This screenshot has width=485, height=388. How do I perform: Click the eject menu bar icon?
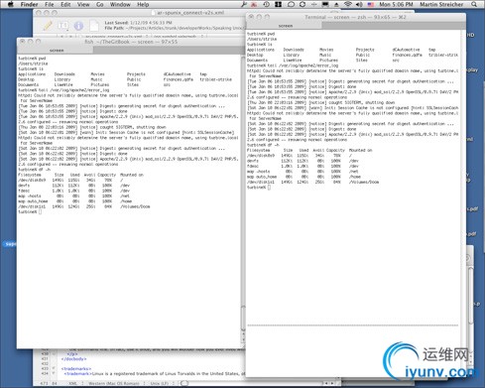tap(336, 4)
